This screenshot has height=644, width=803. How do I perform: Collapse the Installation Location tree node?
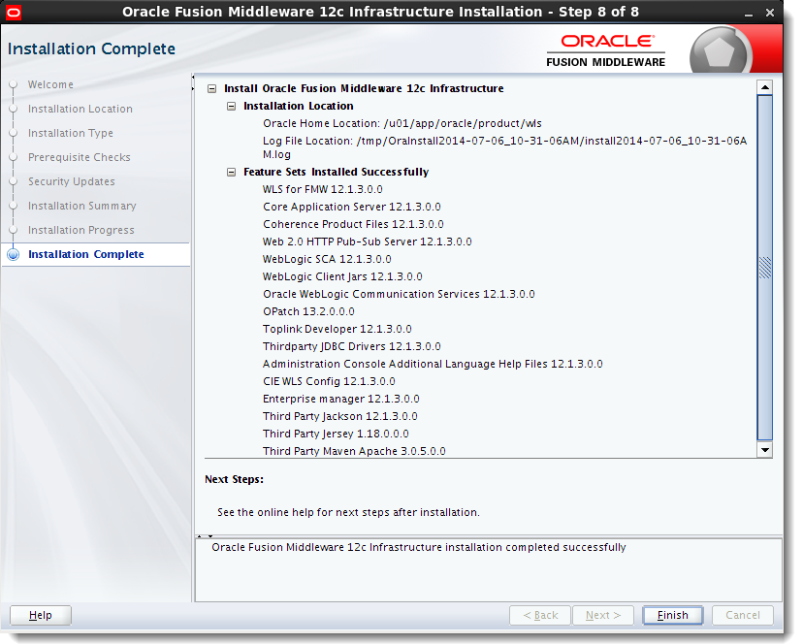point(231,106)
